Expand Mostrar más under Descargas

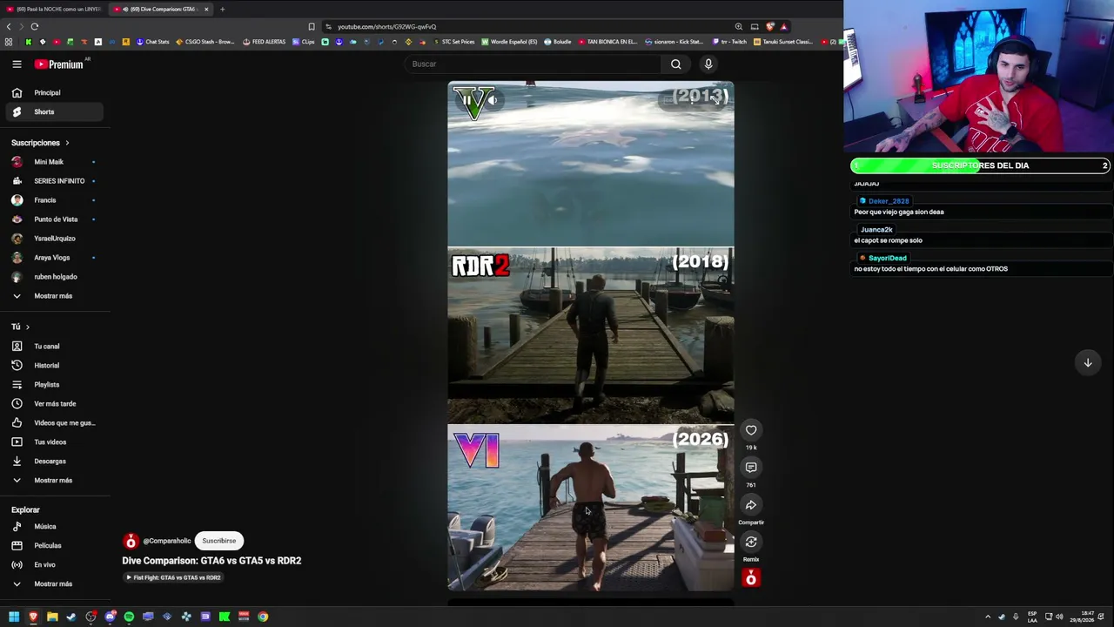pyautogui.click(x=56, y=481)
